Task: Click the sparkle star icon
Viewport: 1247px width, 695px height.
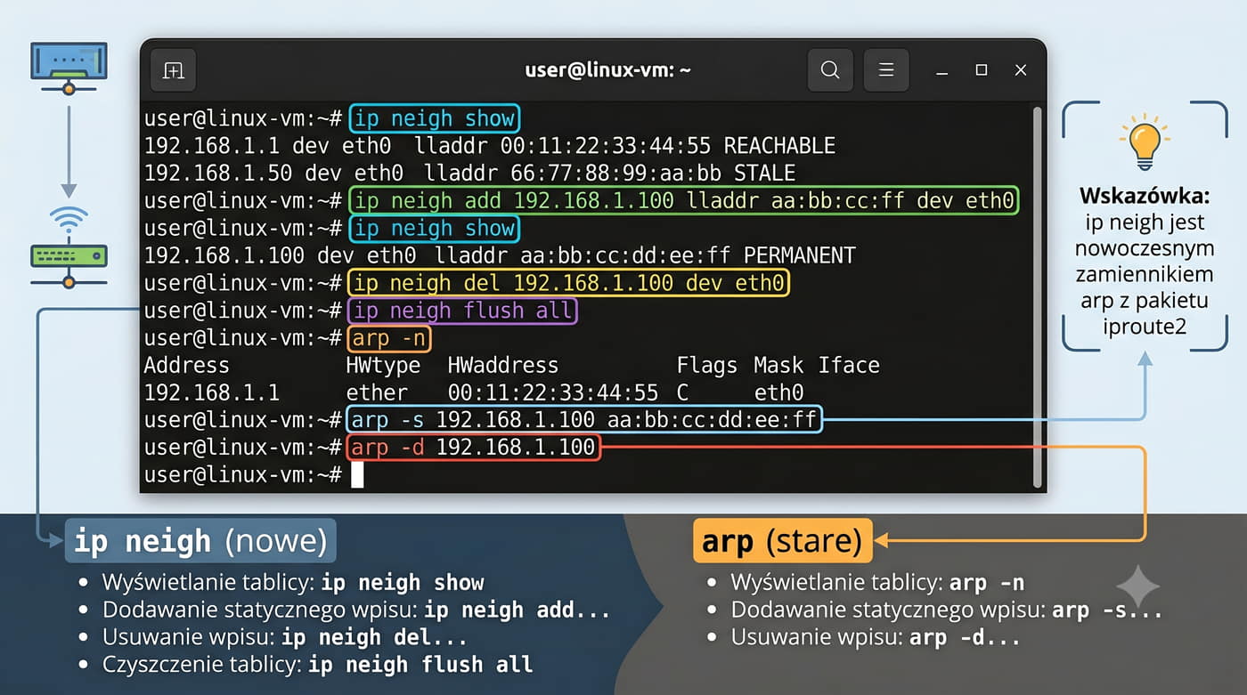Action: pos(1138,587)
